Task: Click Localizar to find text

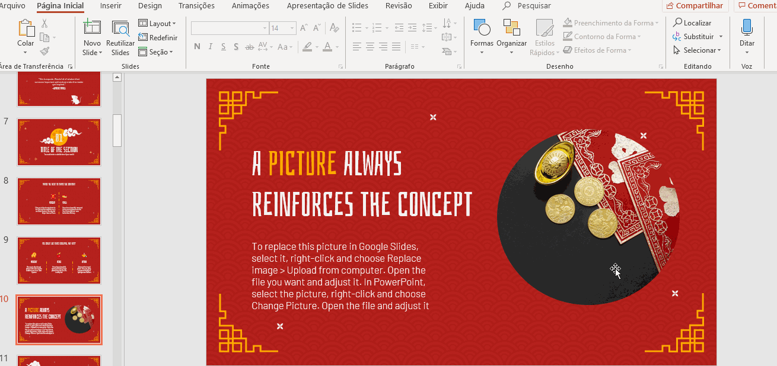Action: [692, 23]
